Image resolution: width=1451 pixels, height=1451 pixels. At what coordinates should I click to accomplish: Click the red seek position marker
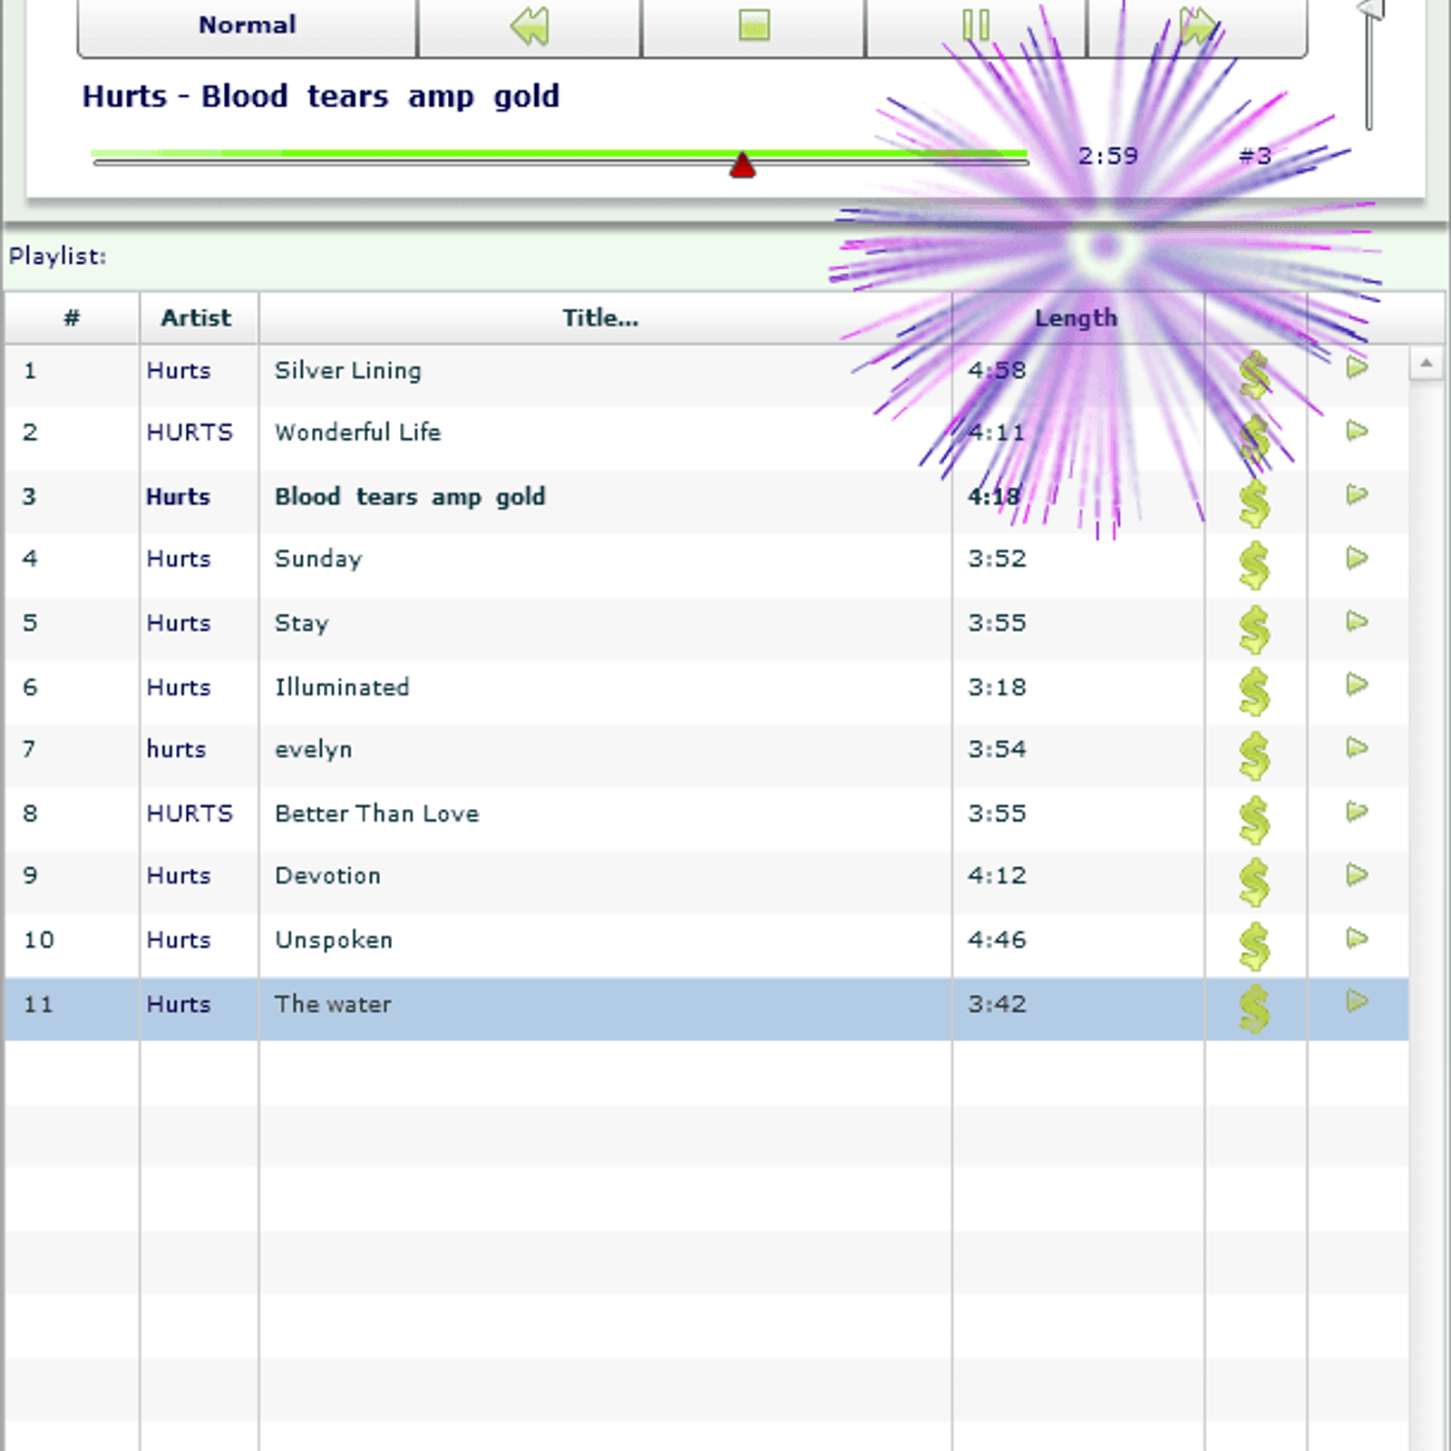point(743,165)
